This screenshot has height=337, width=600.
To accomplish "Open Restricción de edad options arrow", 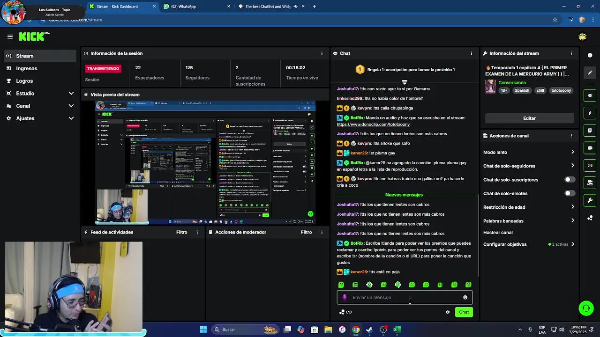I will click(x=572, y=207).
